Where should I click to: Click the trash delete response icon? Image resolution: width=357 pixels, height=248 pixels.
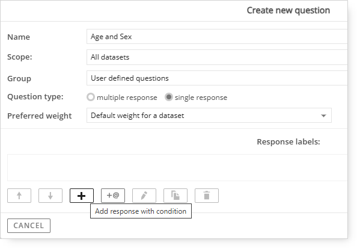pos(207,196)
